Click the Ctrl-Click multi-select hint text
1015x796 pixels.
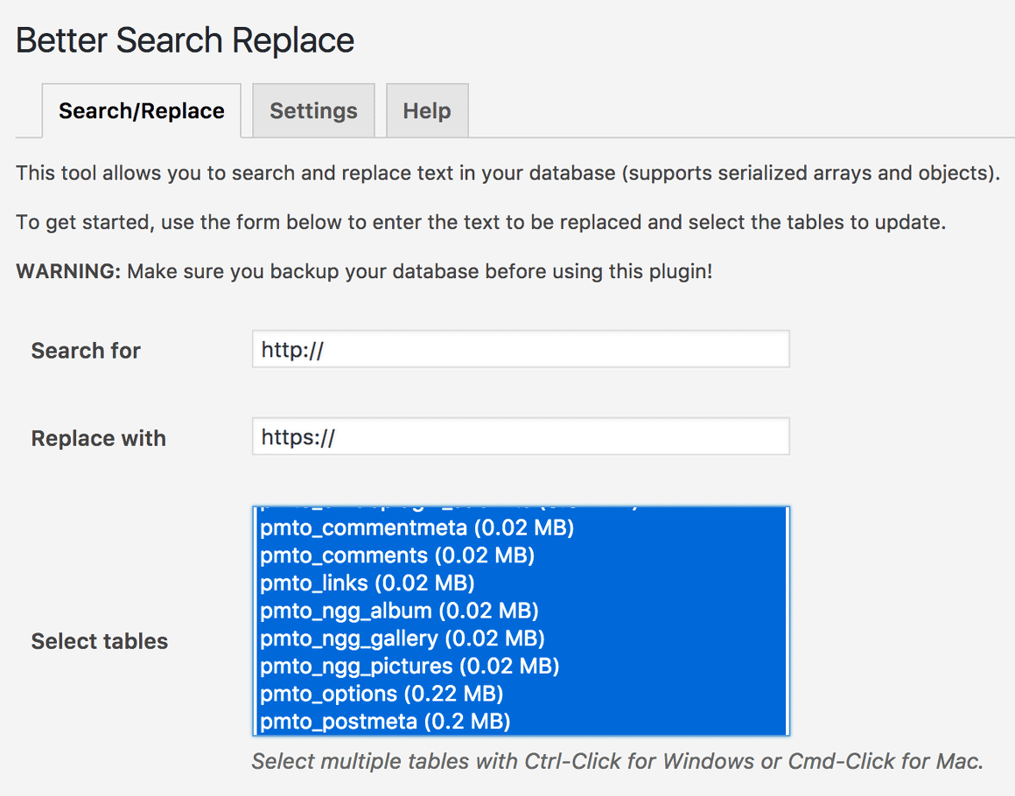point(617,761)
